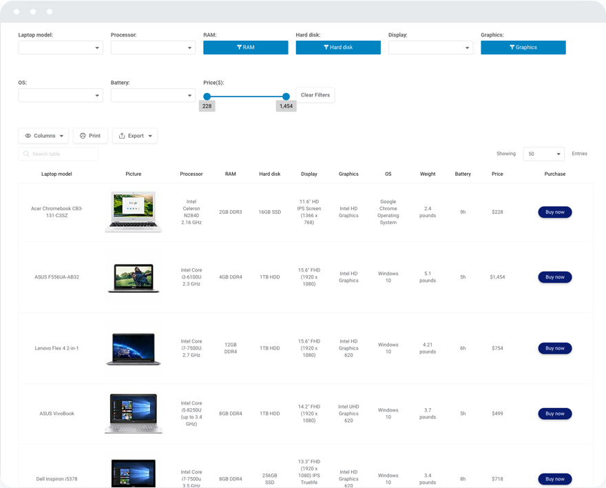Click the 12GB DDR4 RAM cell
The width and height of the screenshot is (606, 488).
231,348
